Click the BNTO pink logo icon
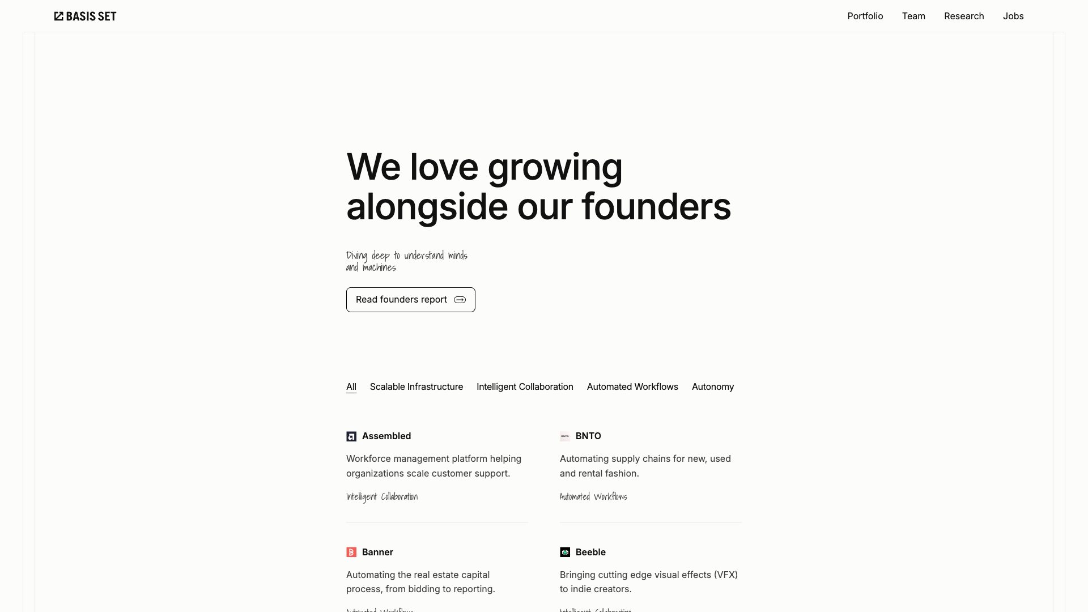1088x612 pixels. [x=564, y=436]
